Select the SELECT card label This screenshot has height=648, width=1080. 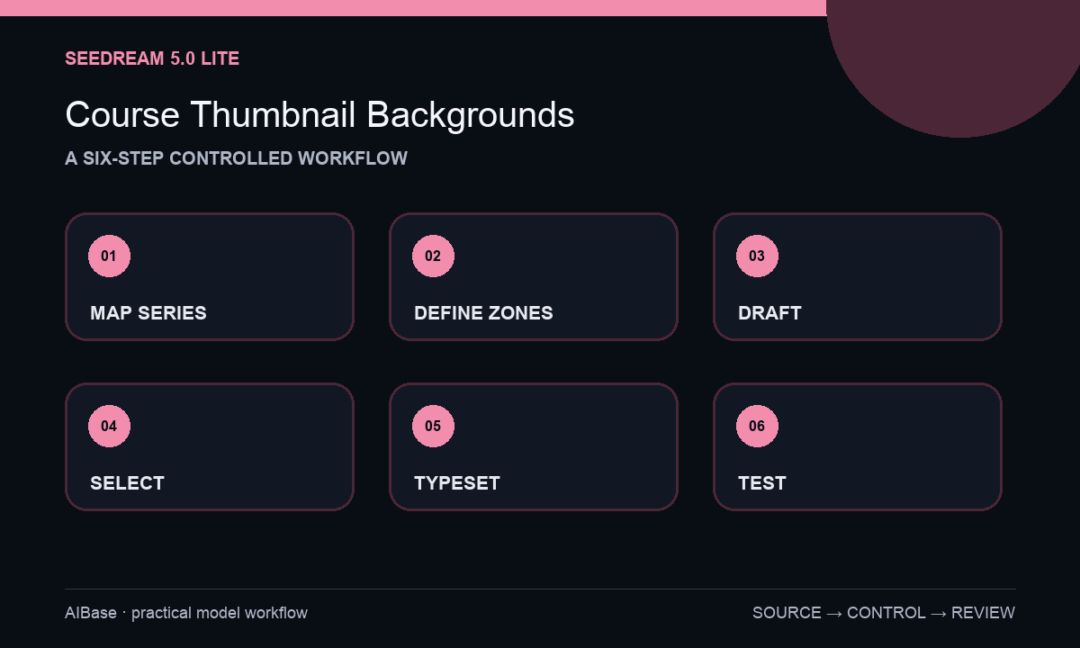pyautogui.click(x=127, y=483)
